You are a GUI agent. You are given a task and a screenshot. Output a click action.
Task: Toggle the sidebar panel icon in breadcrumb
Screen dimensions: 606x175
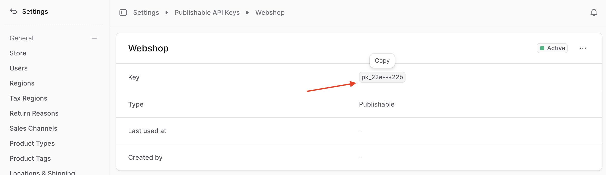coord(123,12)
